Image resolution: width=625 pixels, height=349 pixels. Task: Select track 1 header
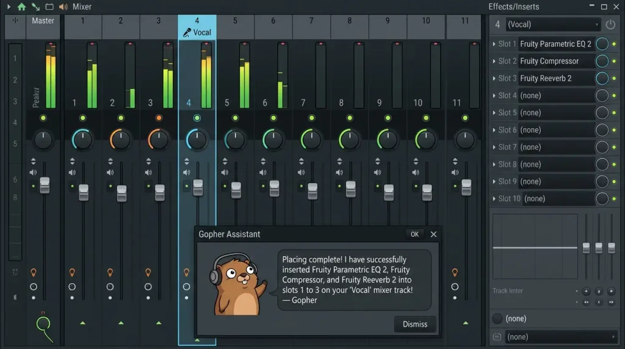click(x=82, y=27)
